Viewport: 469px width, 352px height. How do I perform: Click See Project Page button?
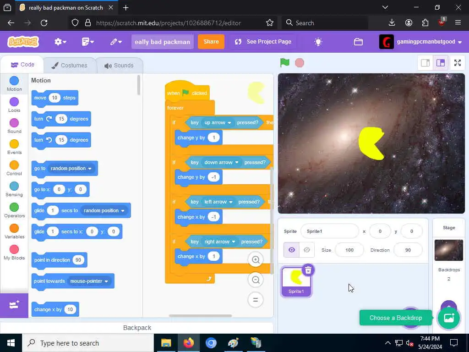coord(263,42)
